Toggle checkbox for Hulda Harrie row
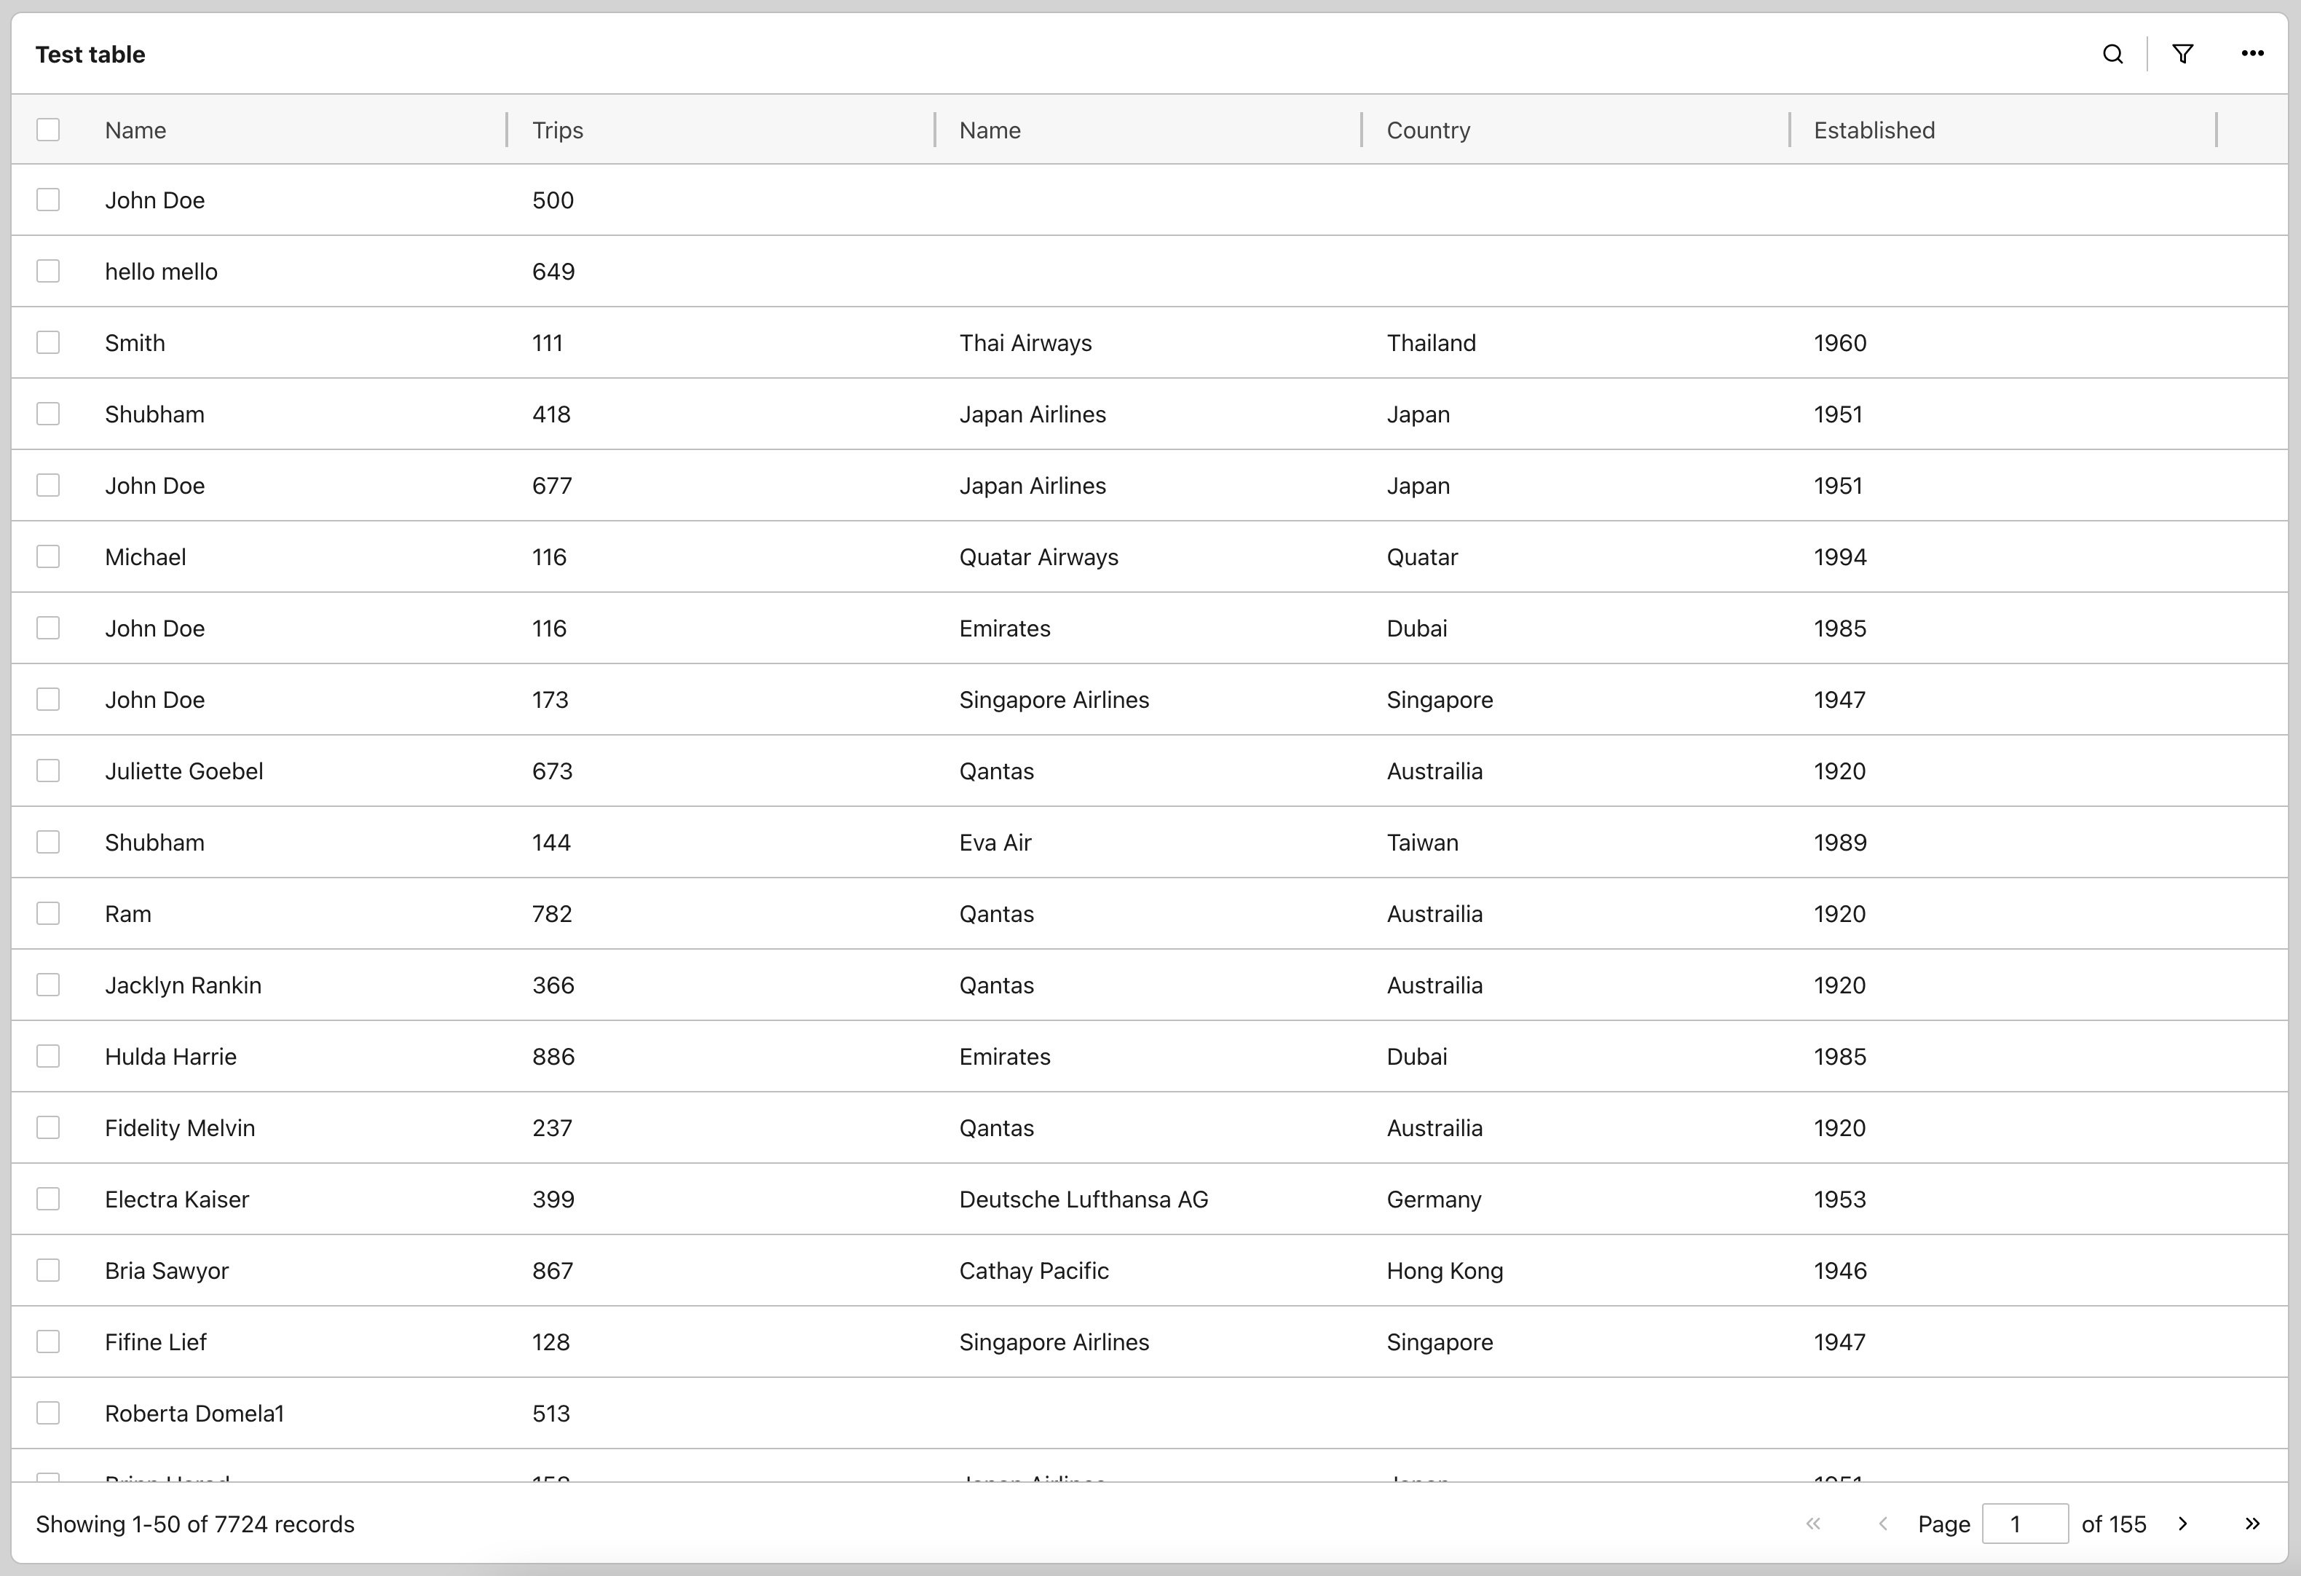Image resolution: width=2301 pixels, height=1576 pixels. tap(49, 1057)
